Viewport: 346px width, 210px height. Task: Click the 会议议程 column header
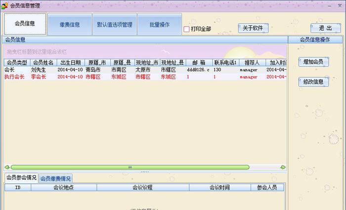coord(143,187)
